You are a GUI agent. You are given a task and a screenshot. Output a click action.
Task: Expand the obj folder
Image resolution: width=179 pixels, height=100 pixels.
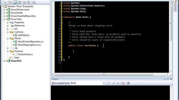[x=8, y=48]
